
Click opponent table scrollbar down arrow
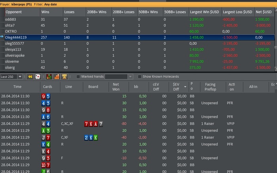tap(276, 69)
